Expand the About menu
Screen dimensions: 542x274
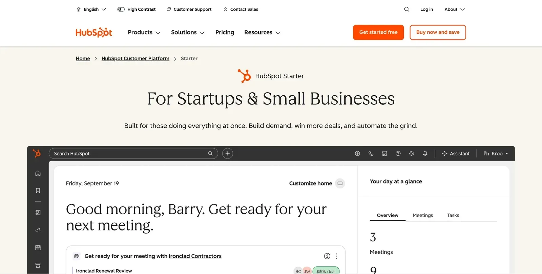[455, 9]
